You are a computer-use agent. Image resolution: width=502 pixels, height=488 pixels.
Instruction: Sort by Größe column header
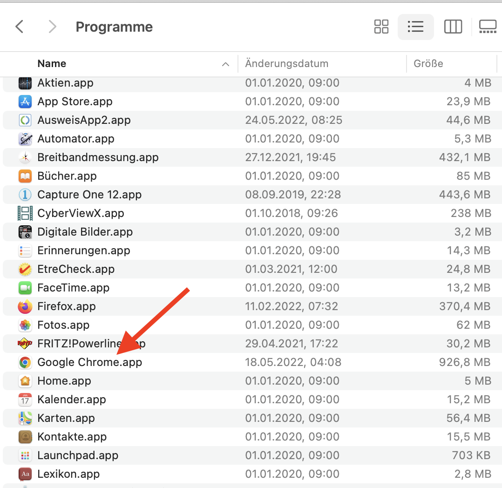coord(428,64)
